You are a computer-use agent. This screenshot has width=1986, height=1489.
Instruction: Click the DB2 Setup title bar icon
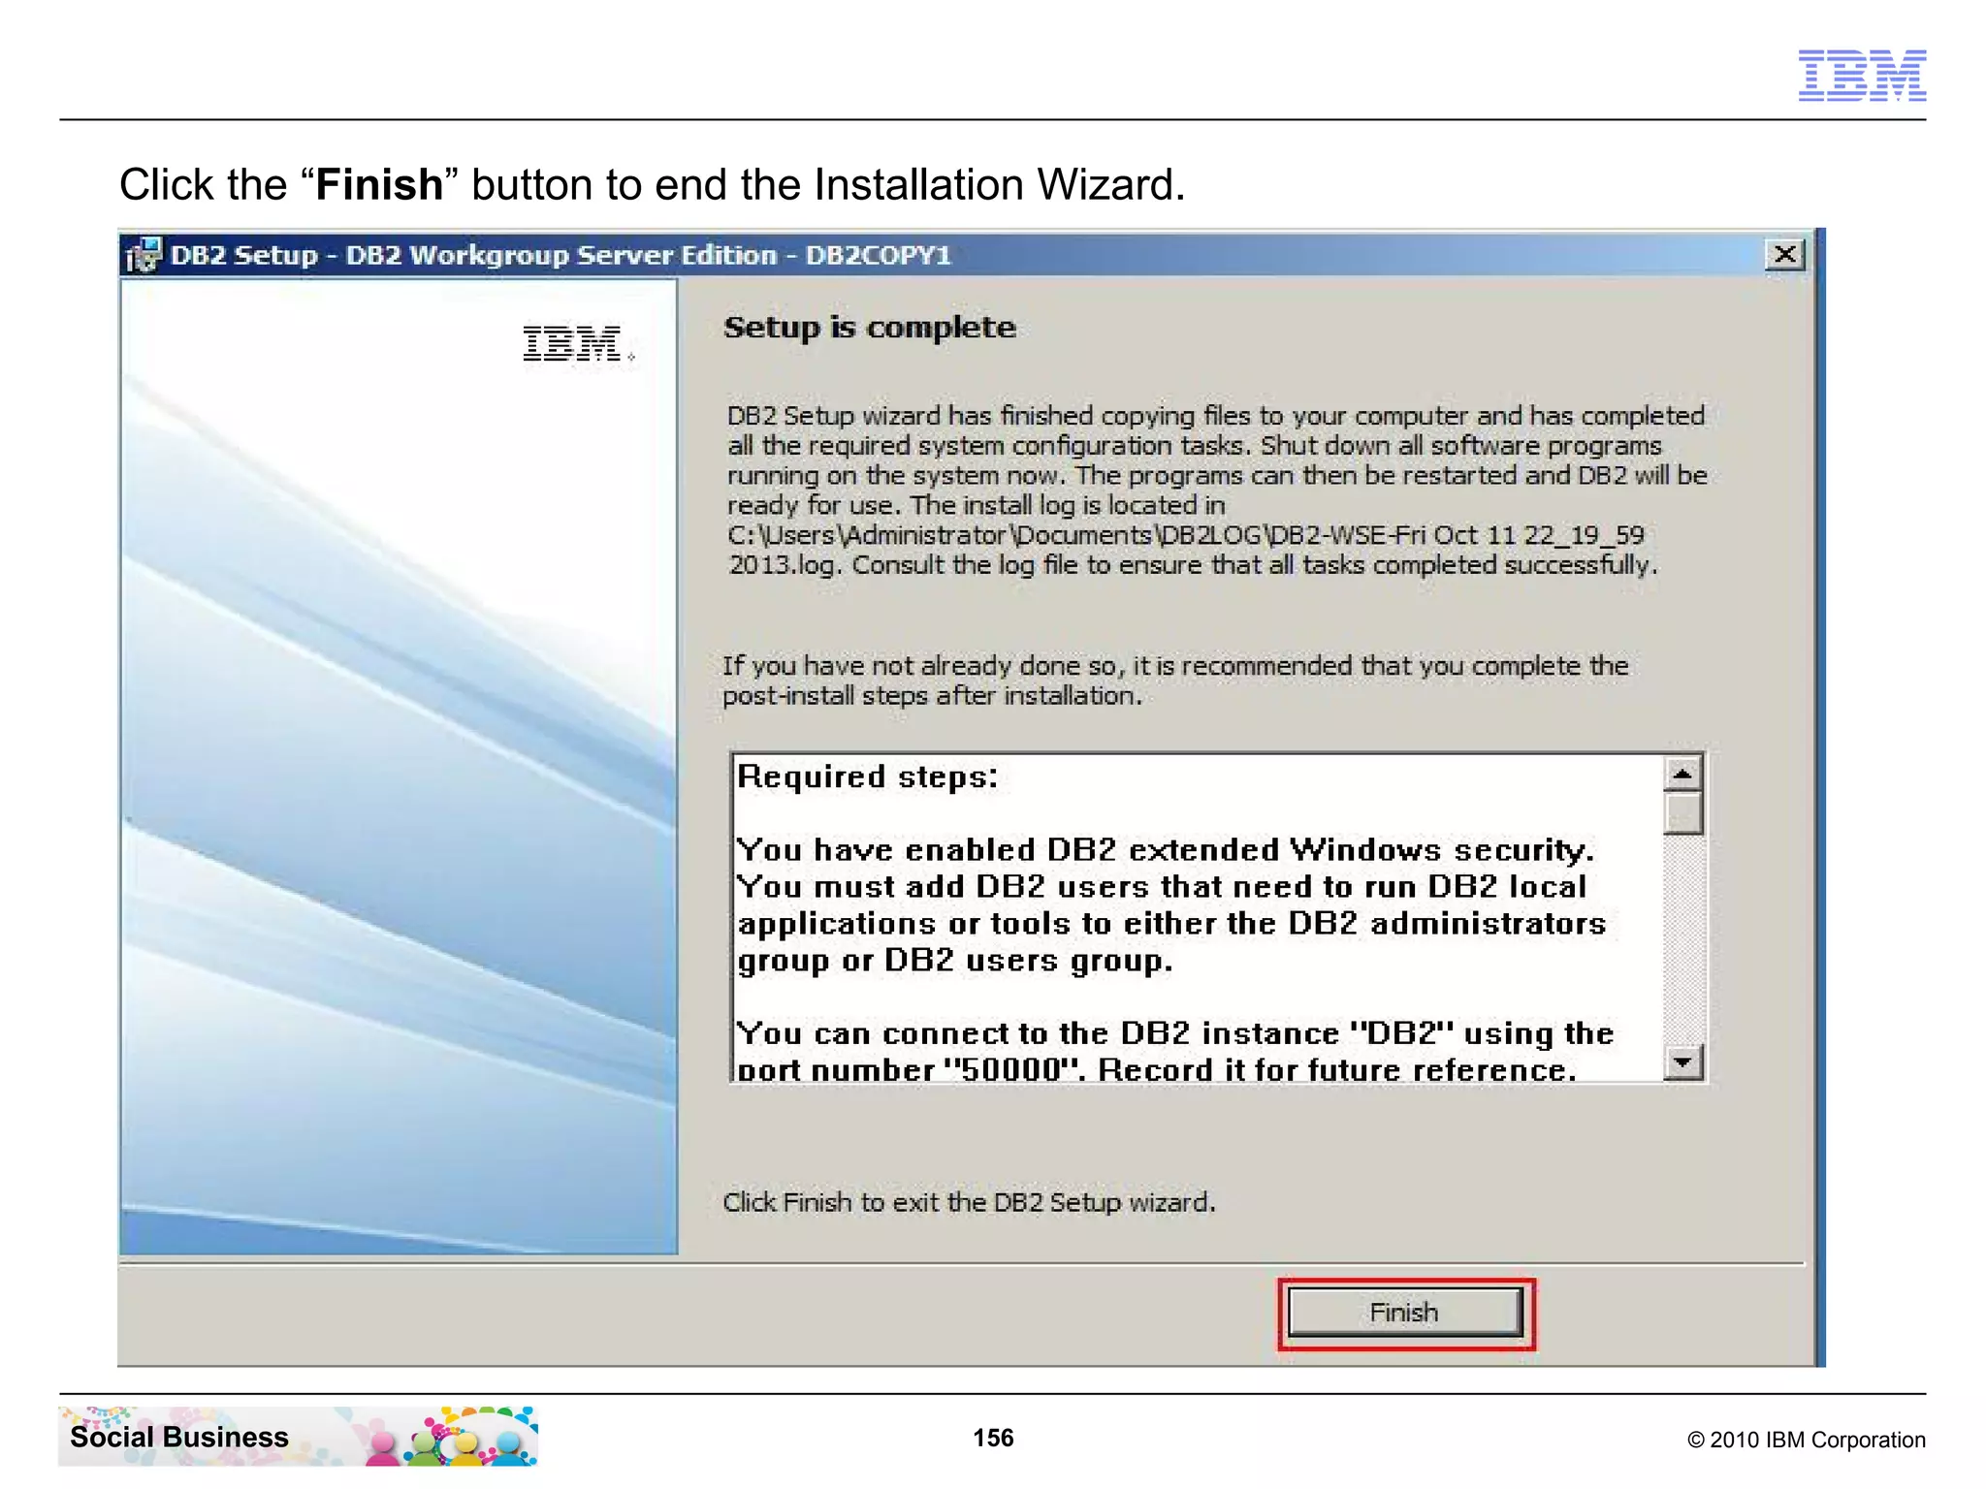coord(143,255)
